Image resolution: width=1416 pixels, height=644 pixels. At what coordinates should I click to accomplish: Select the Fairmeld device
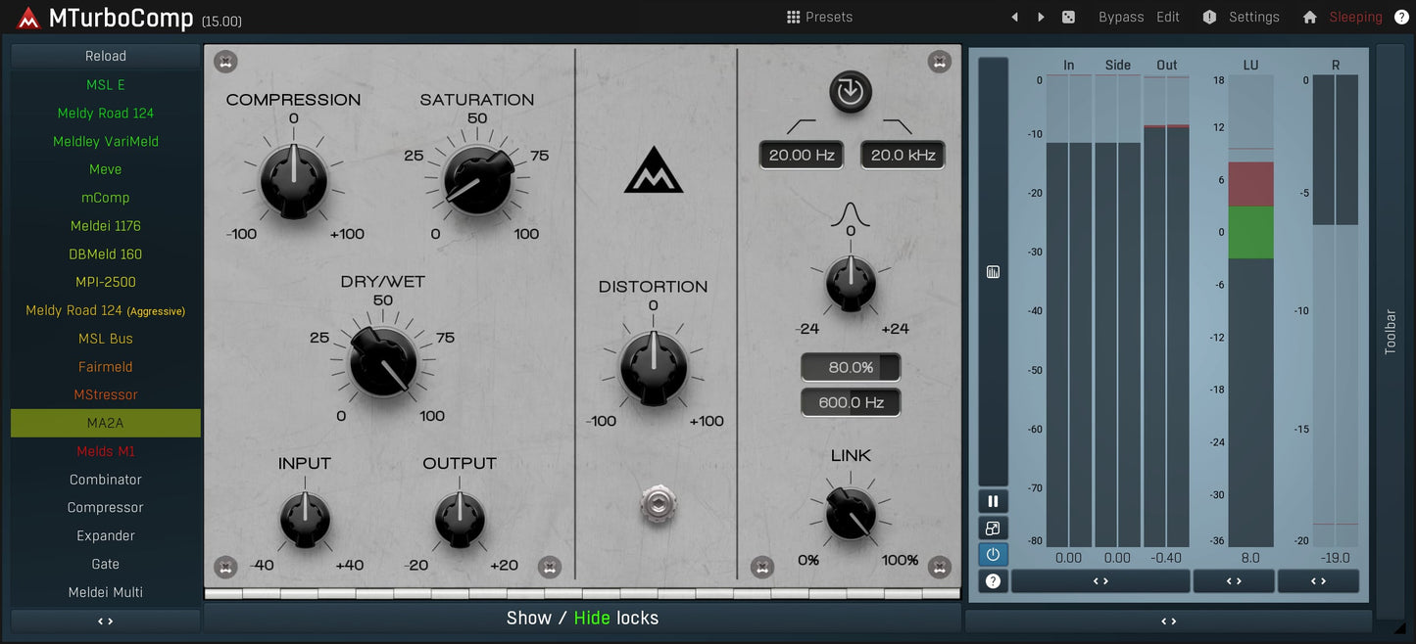105,367
